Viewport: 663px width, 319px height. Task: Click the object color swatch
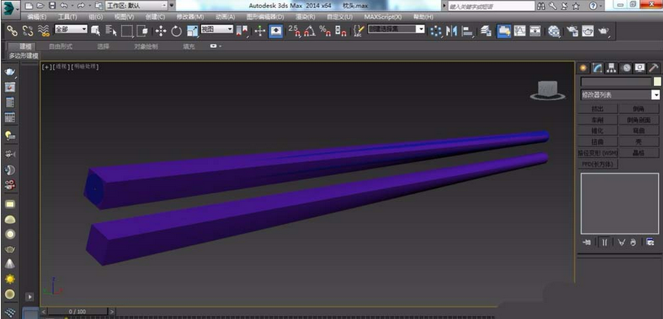656,81
